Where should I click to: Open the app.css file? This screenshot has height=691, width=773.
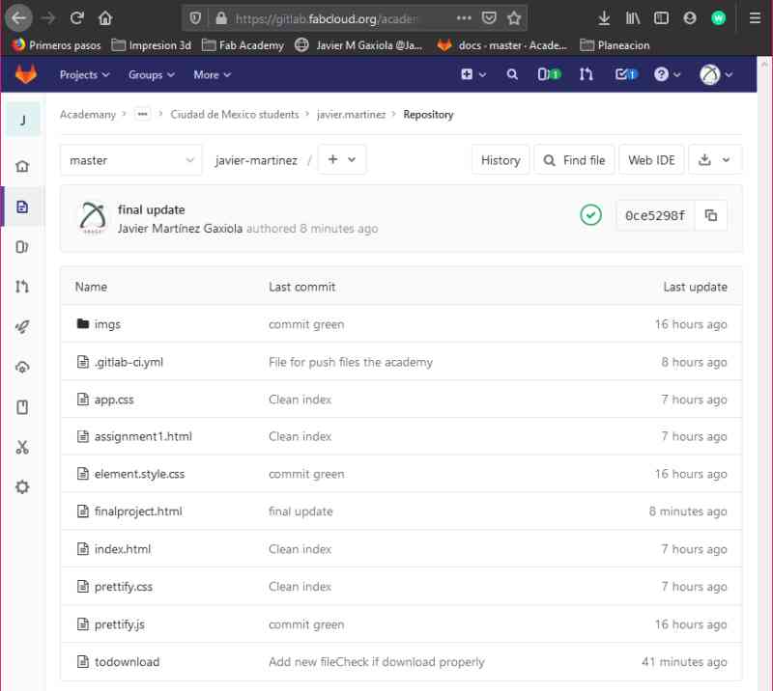click(114, 400)
